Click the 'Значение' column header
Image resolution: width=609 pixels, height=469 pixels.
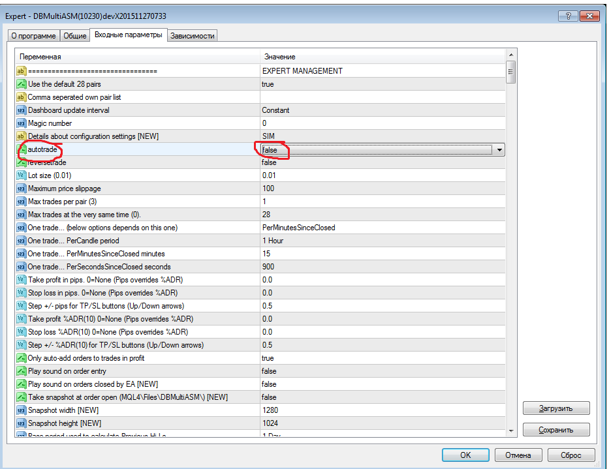(x=383, y=57)
